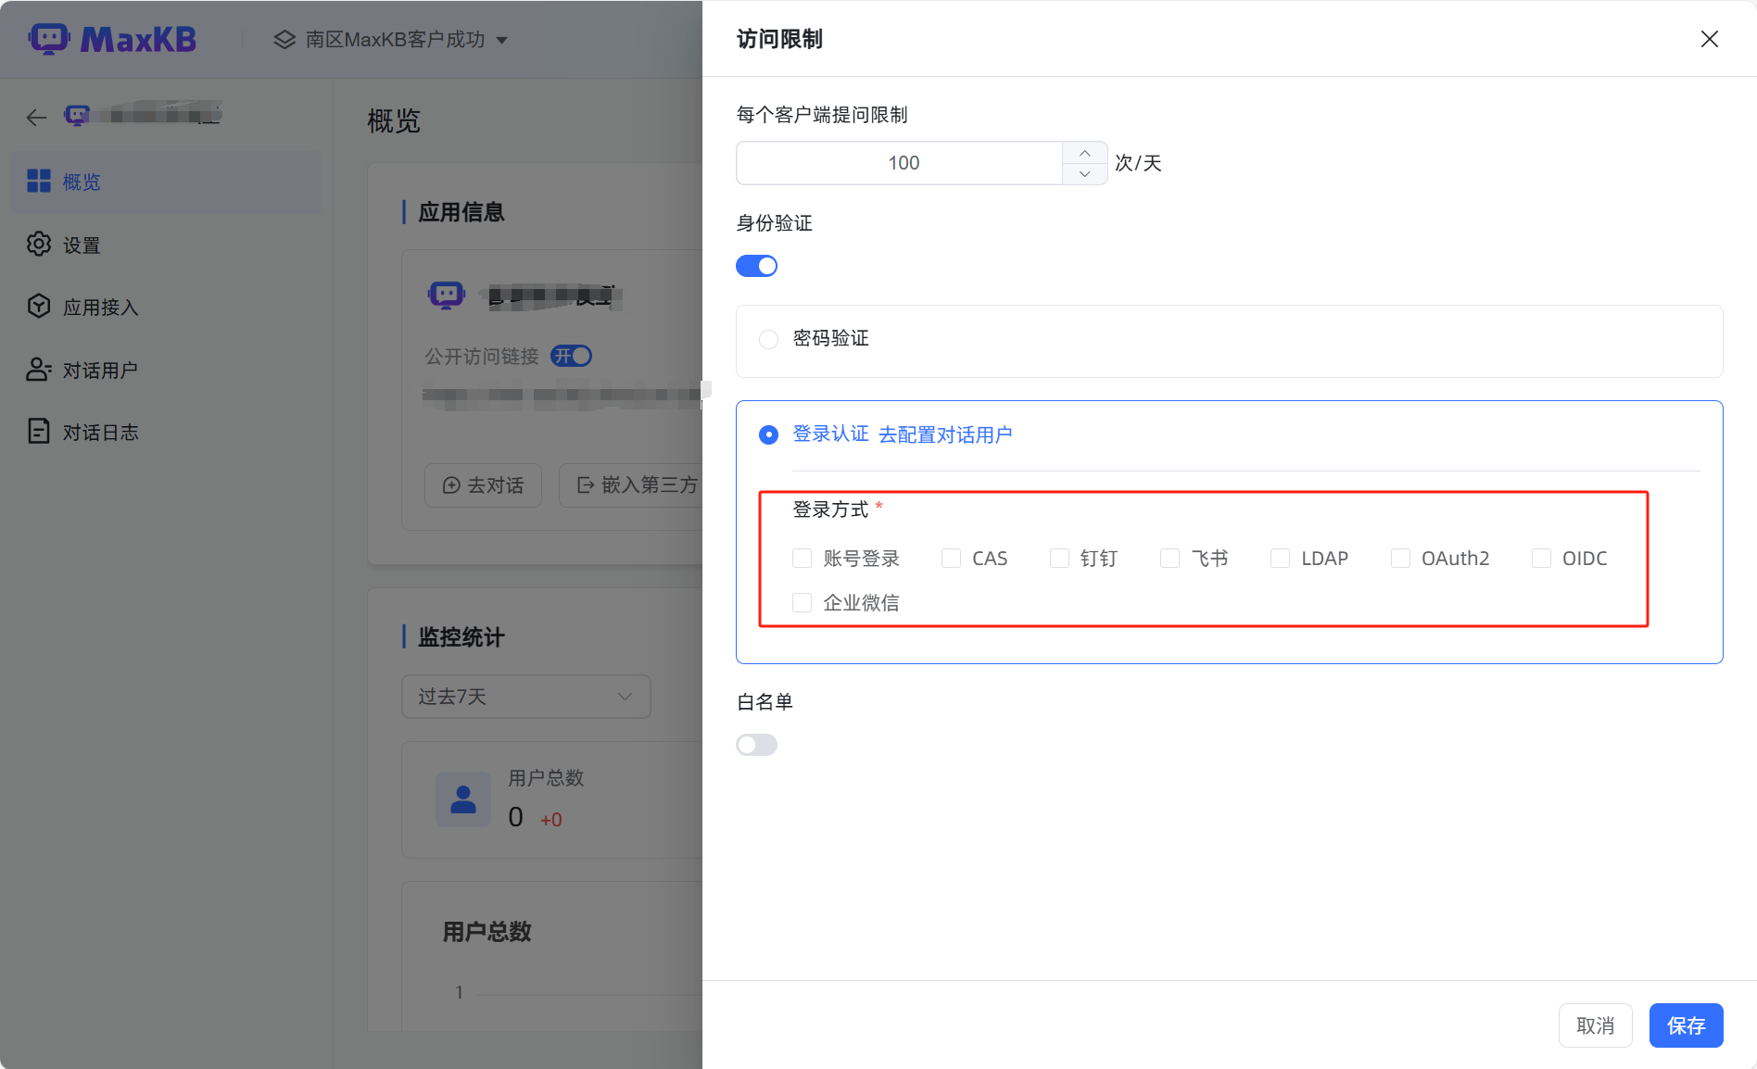Check the 企业微信 login checkbox
The width and height of the screenshot is (1757, 1069).
point(803,602)
